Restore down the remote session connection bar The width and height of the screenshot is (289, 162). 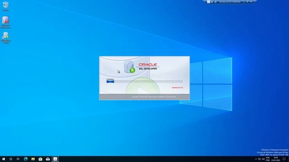247,2
